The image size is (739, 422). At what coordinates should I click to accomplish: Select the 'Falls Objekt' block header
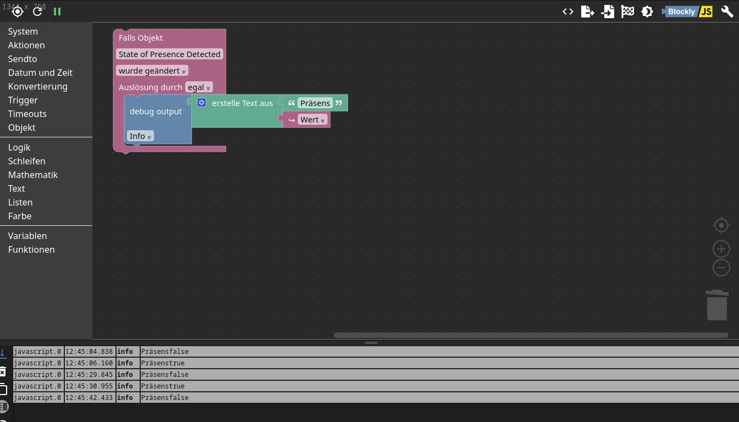click(x=141, y=38)
